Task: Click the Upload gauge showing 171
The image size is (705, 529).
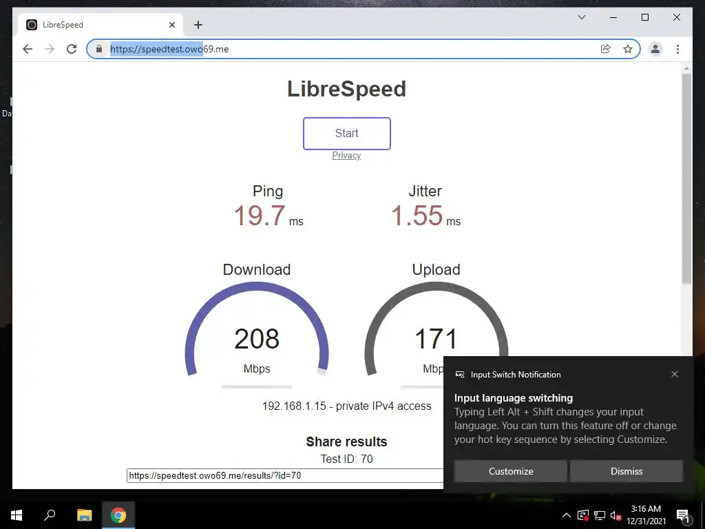Action: (x=436, y=329)
